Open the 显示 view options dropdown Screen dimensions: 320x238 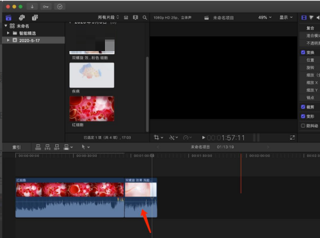pos(286,17)
